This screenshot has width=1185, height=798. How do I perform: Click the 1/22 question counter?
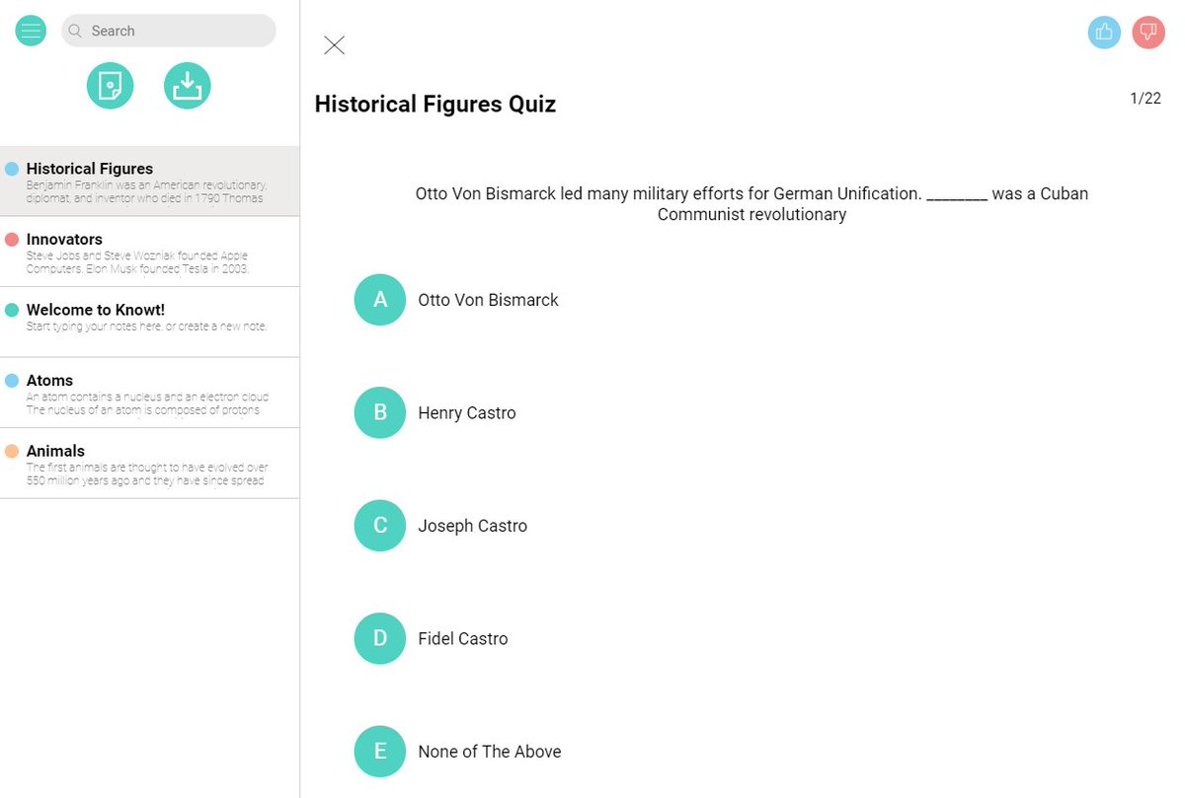[1145, 99]
